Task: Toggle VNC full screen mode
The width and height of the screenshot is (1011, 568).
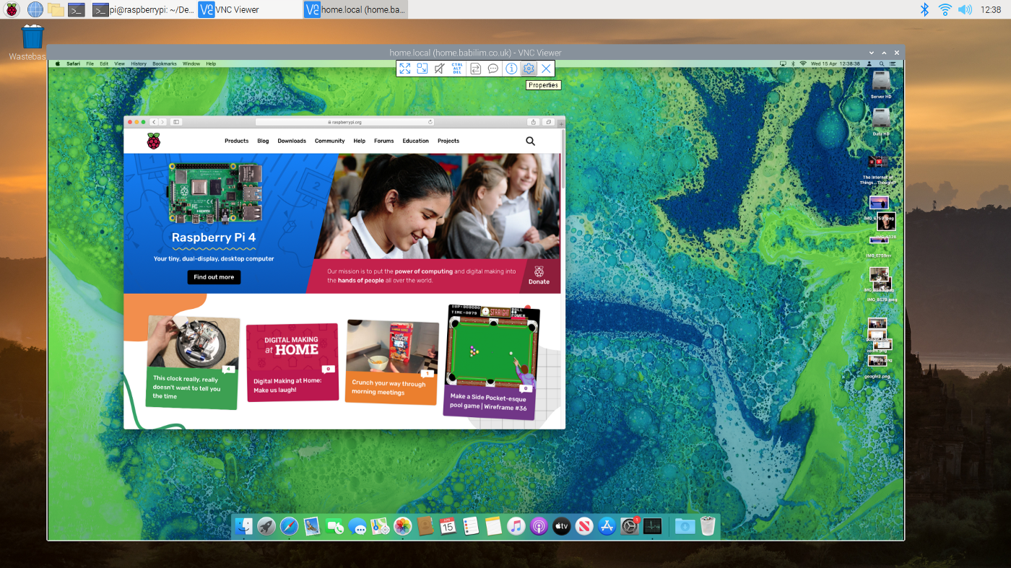Action: click(405, 68)
